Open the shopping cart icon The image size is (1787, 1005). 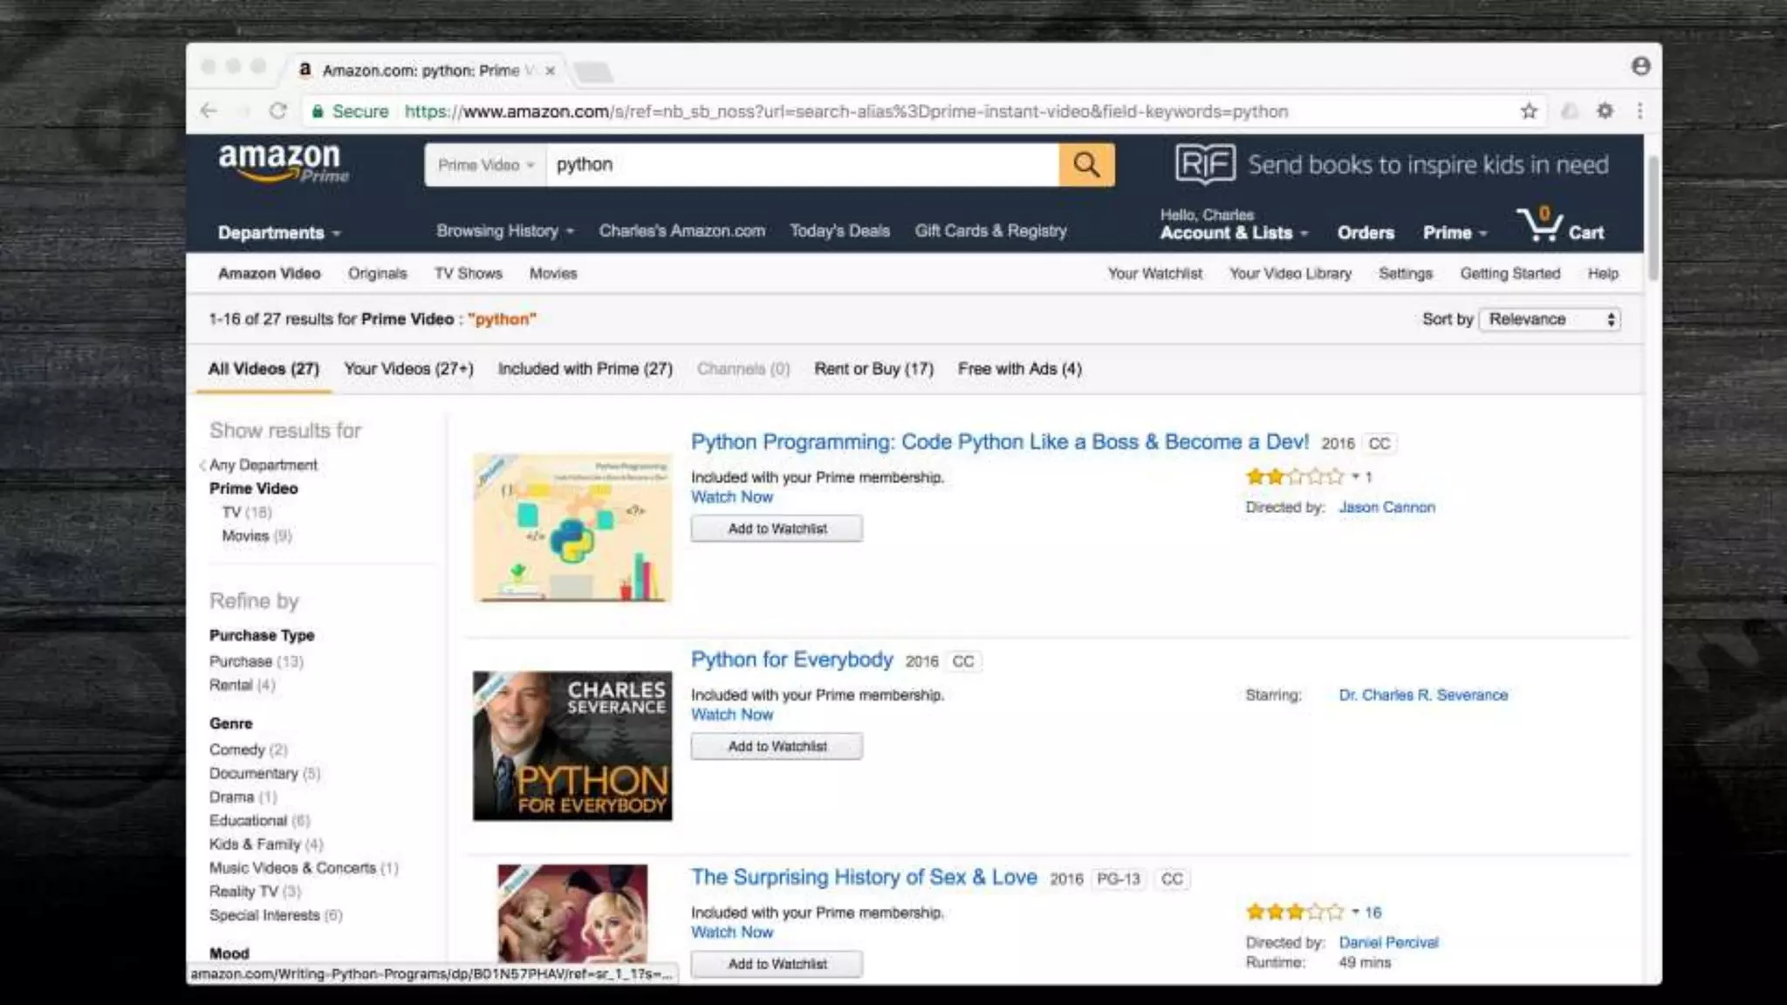(x=1541, y=226)
